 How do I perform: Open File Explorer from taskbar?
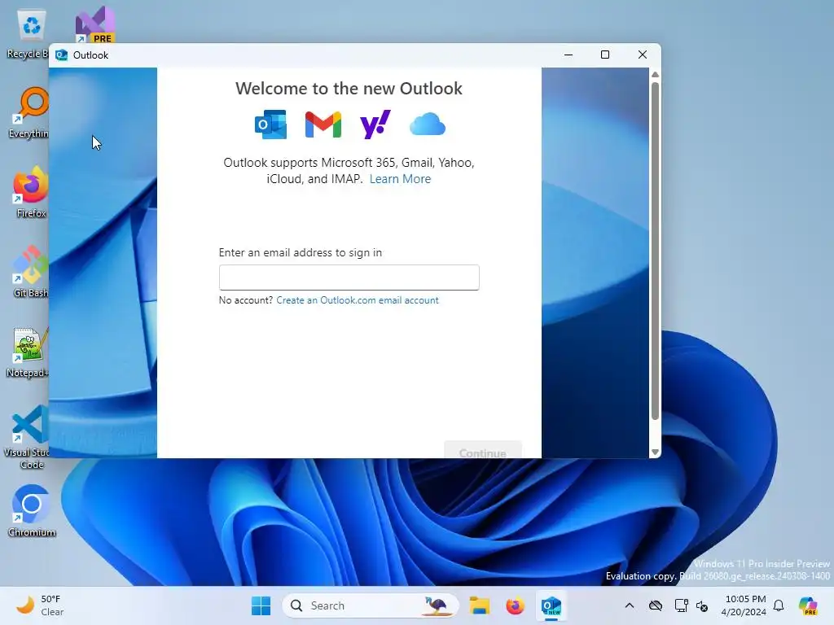[x=479, y=605]
